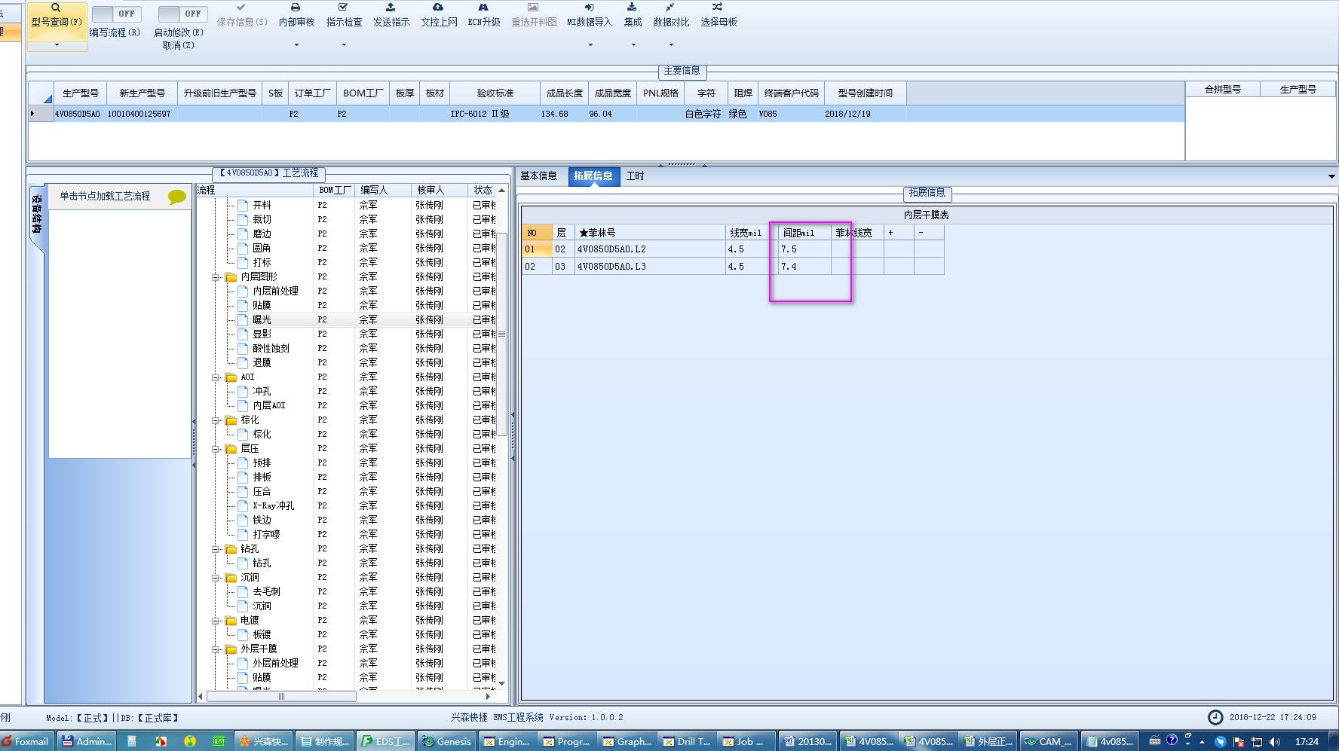1339x751 pixels.
Task: Click the 间距mil cell with 7.5
Action: point(804,249)
